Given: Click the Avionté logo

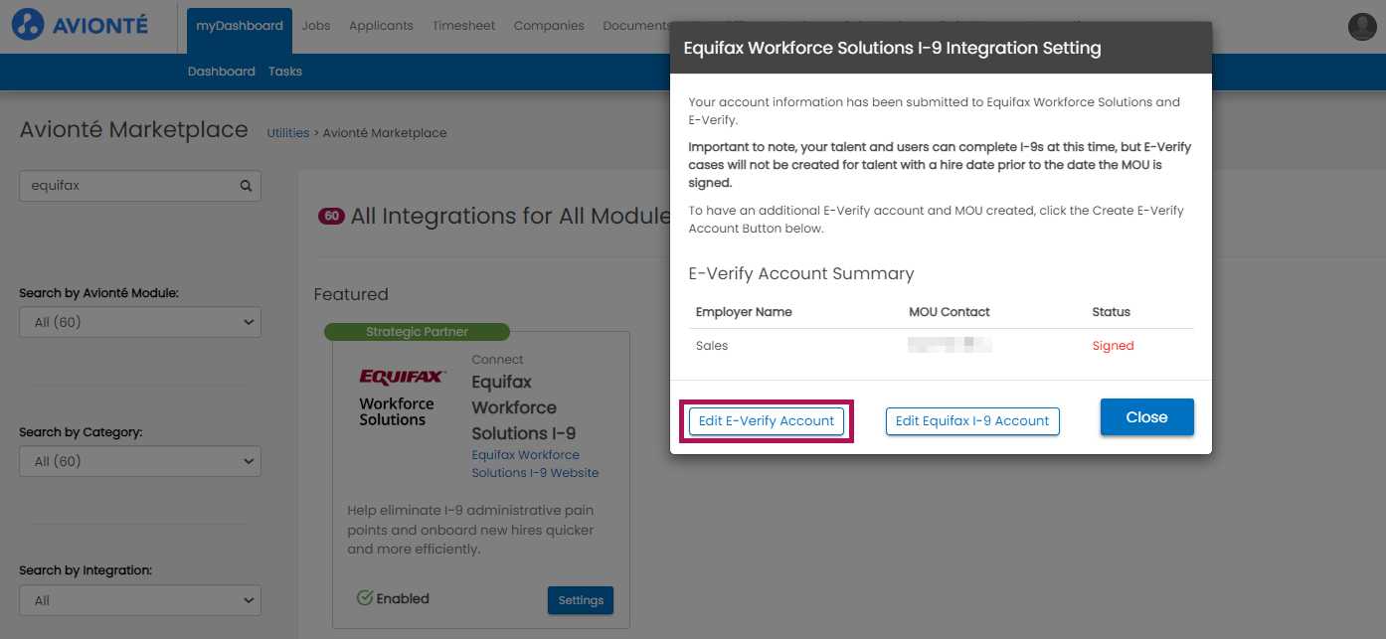Looking at the screenshot, I should coord(80,24).
